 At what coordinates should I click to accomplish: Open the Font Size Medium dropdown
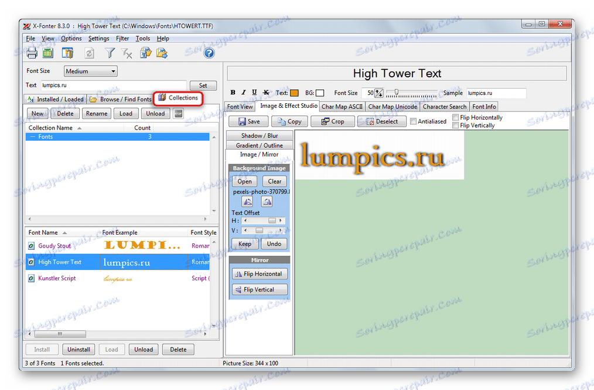point(91,72)
